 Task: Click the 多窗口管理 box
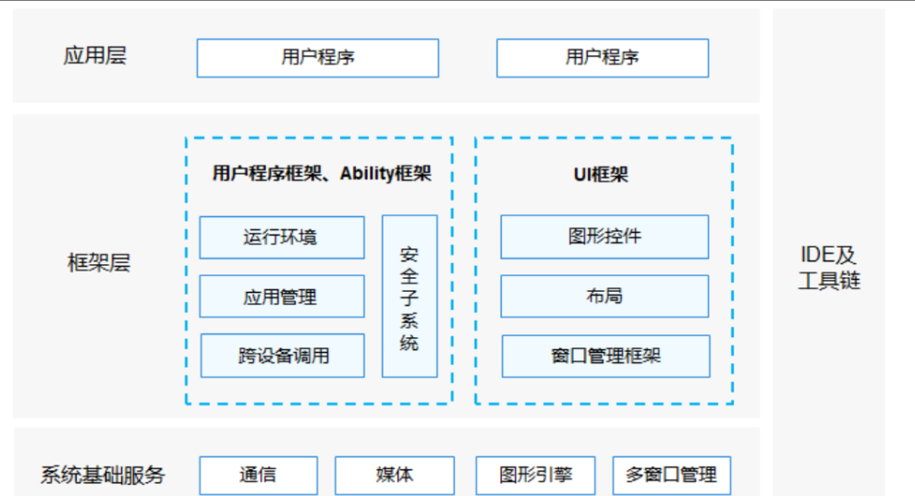click(x=672, y=476)
